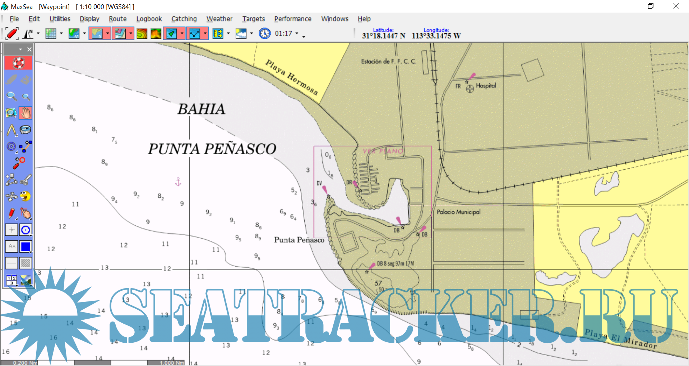Open the grid display dropdown arrow
Screen dimensions: 689x366
pyautogui.click(x=61, y=34)
